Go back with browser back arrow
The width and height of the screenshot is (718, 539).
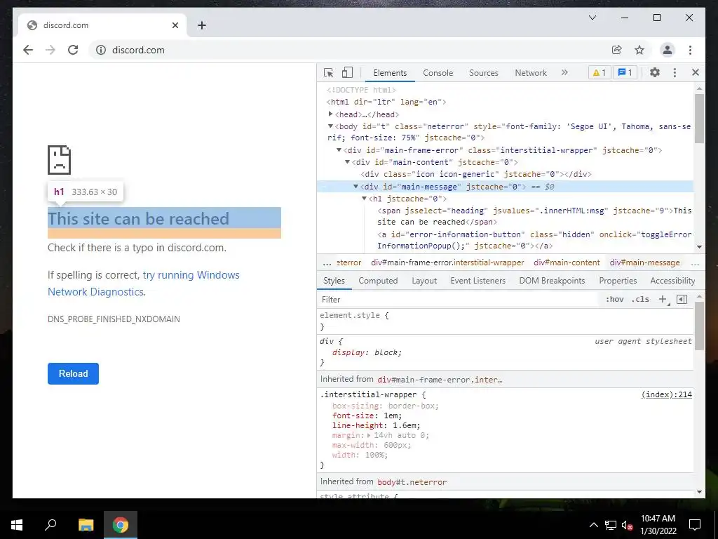point(28,50)
